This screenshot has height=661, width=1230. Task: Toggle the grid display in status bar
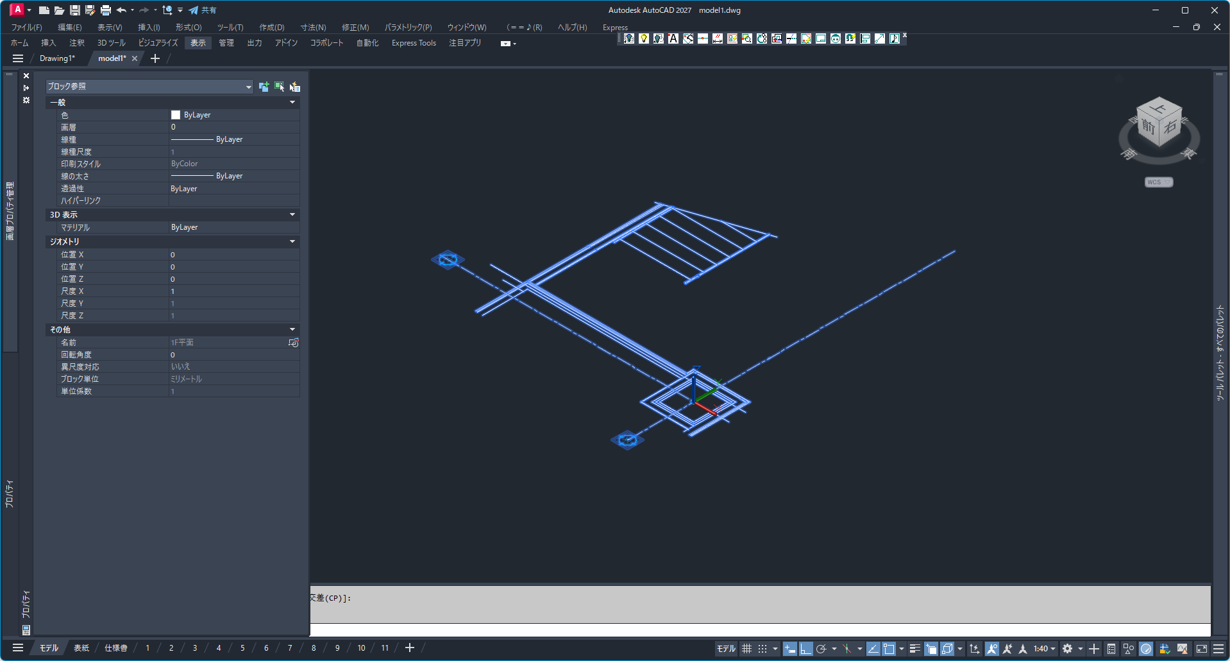tap(746, 649)
